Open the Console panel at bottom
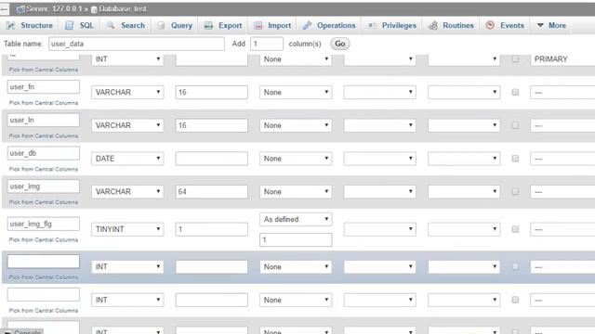Screen dimensions: 595x334 pos(23,331)
